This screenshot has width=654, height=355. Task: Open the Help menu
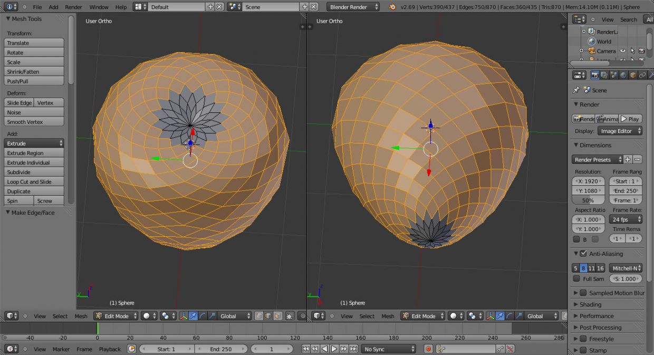[x=121, y=7]
